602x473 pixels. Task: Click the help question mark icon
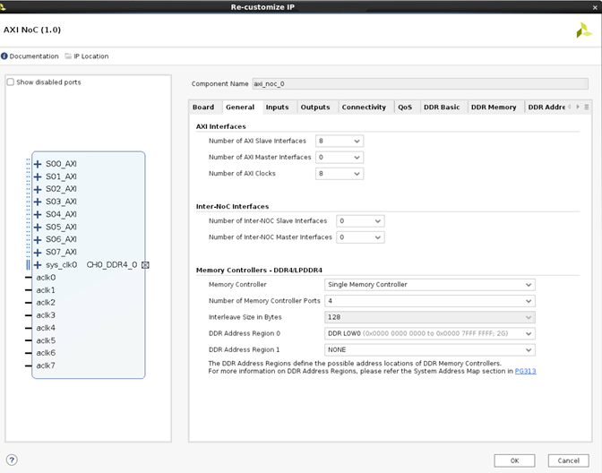12,460
